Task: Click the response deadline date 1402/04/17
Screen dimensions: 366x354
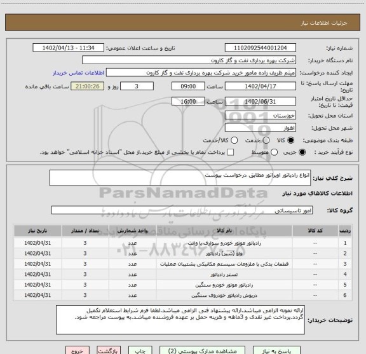Action: 261,86
